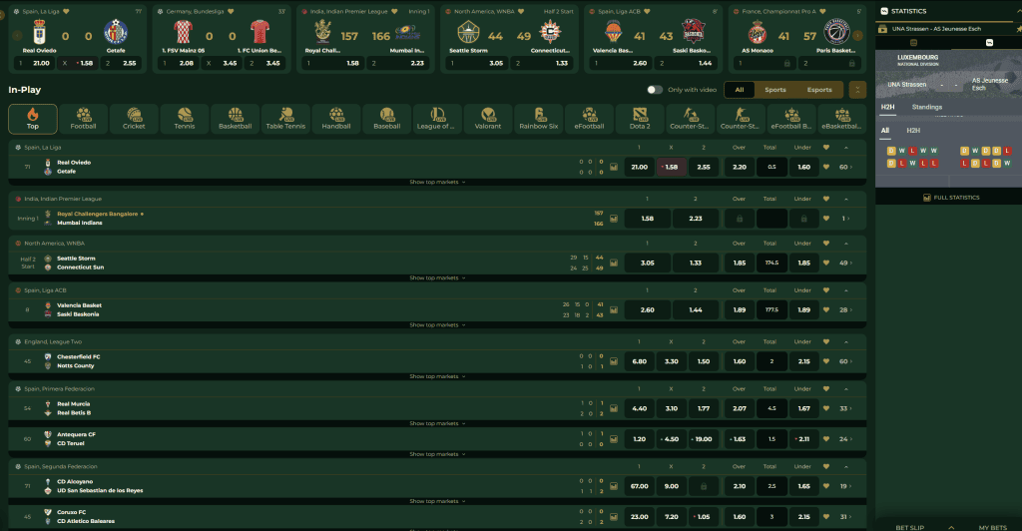Collapse the Spain, La Liga section
The image size is (1022, 531).
(x=846, y=148)
